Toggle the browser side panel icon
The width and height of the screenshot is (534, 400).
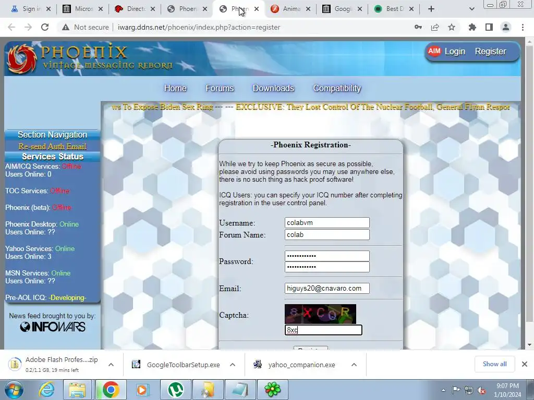[x=489, y=27]
